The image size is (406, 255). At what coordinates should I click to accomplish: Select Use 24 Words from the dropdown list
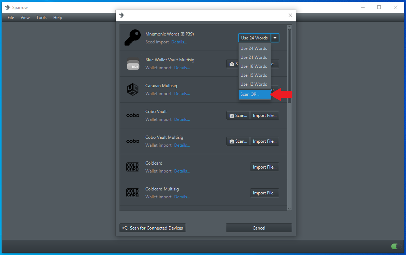click(x=254, y=48)
